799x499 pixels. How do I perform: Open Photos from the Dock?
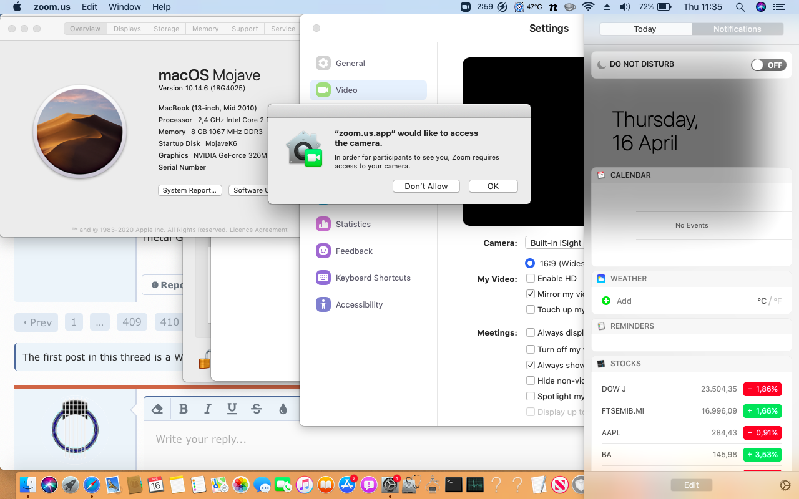tap(241, 485)
